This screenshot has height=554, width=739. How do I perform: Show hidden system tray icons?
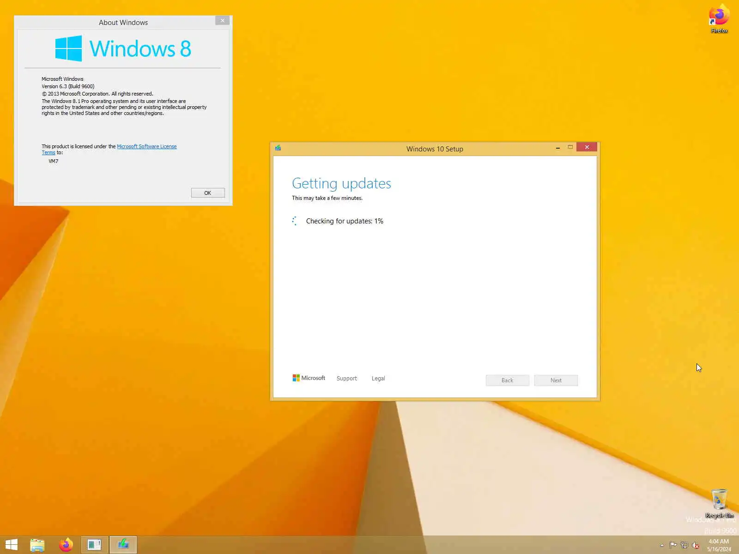click(x=662, y=545)
